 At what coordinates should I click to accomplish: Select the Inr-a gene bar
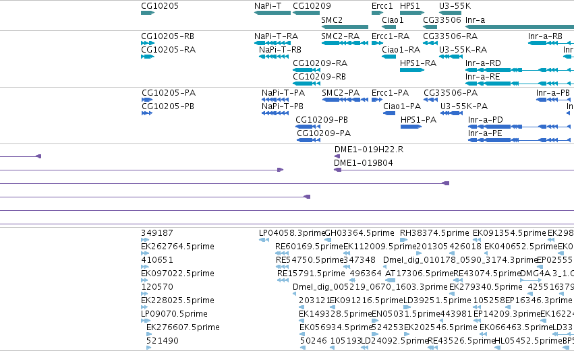point(519,27)
